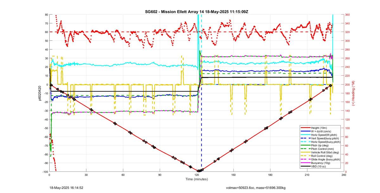Screen dimensions: 380x193
Task: Click the '200' tick on the heading axis
Action: point(347,84)
